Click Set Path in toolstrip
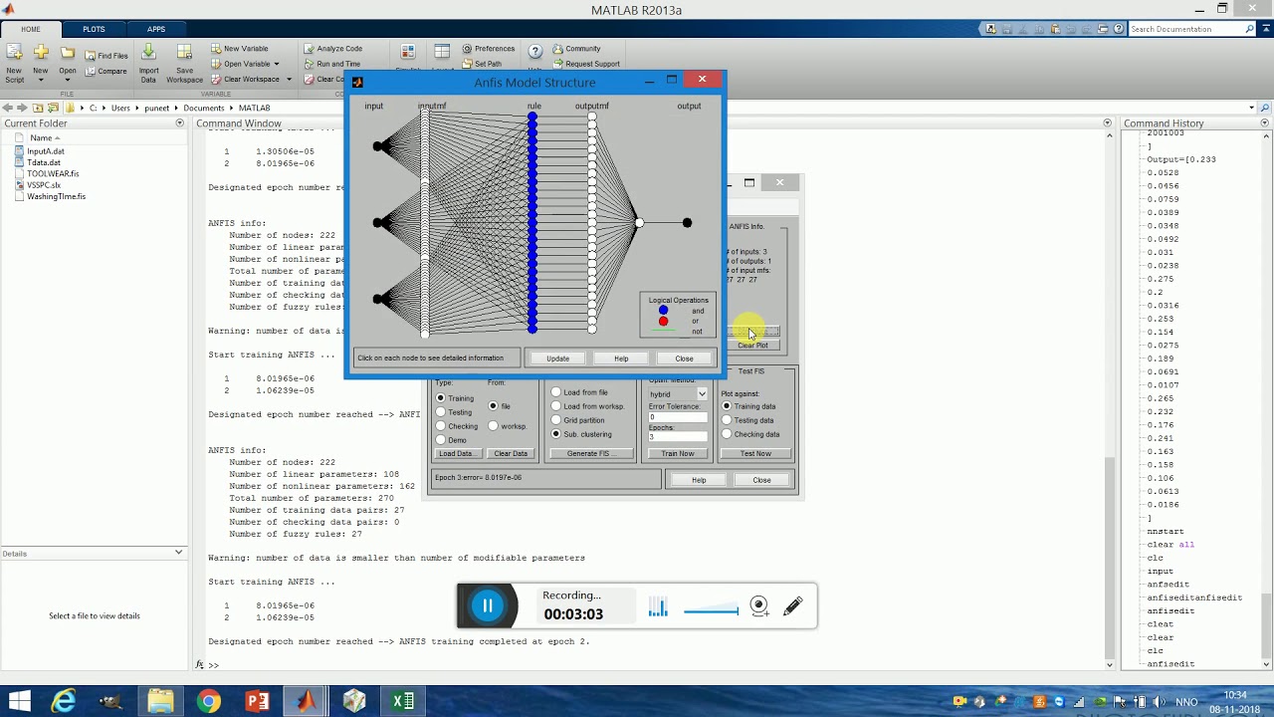 pos(481,64)
